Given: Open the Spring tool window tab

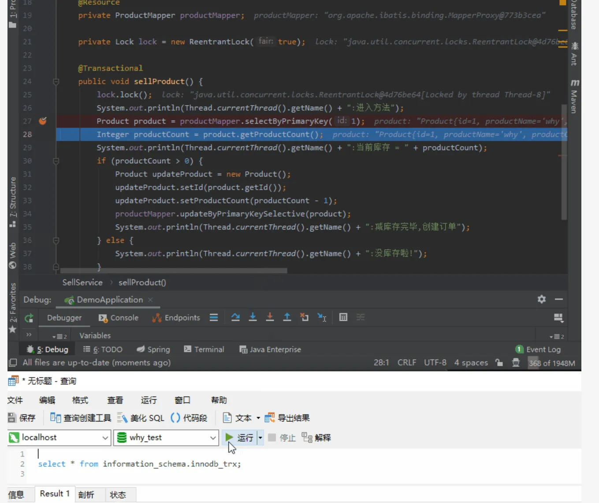Looking at the screenshot, I should (153, 349).
